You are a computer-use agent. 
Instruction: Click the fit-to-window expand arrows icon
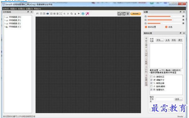(61, 14)
